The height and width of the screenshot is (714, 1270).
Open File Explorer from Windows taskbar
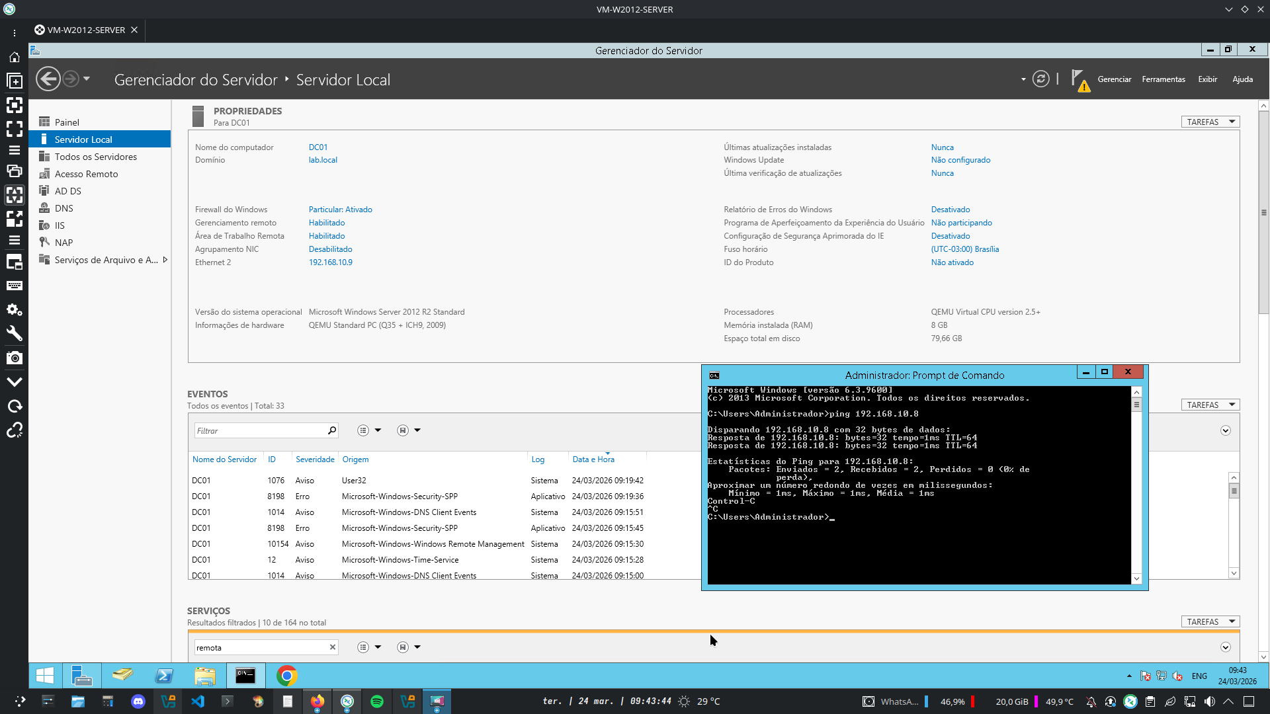(x=205, y=676)
